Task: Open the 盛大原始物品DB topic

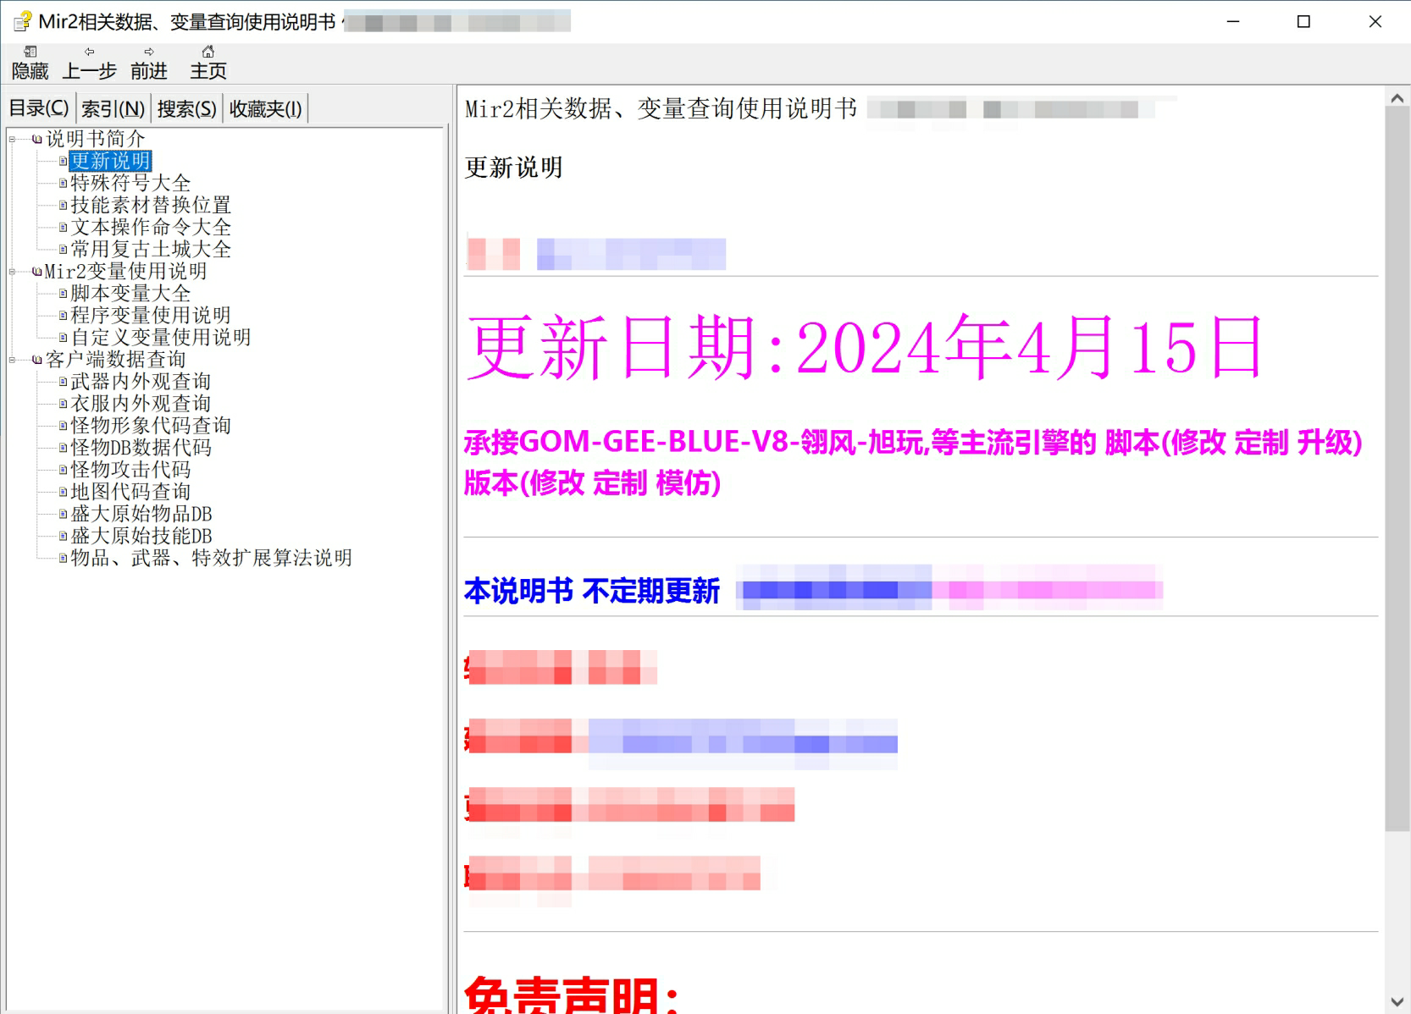Action: [141, 514]
